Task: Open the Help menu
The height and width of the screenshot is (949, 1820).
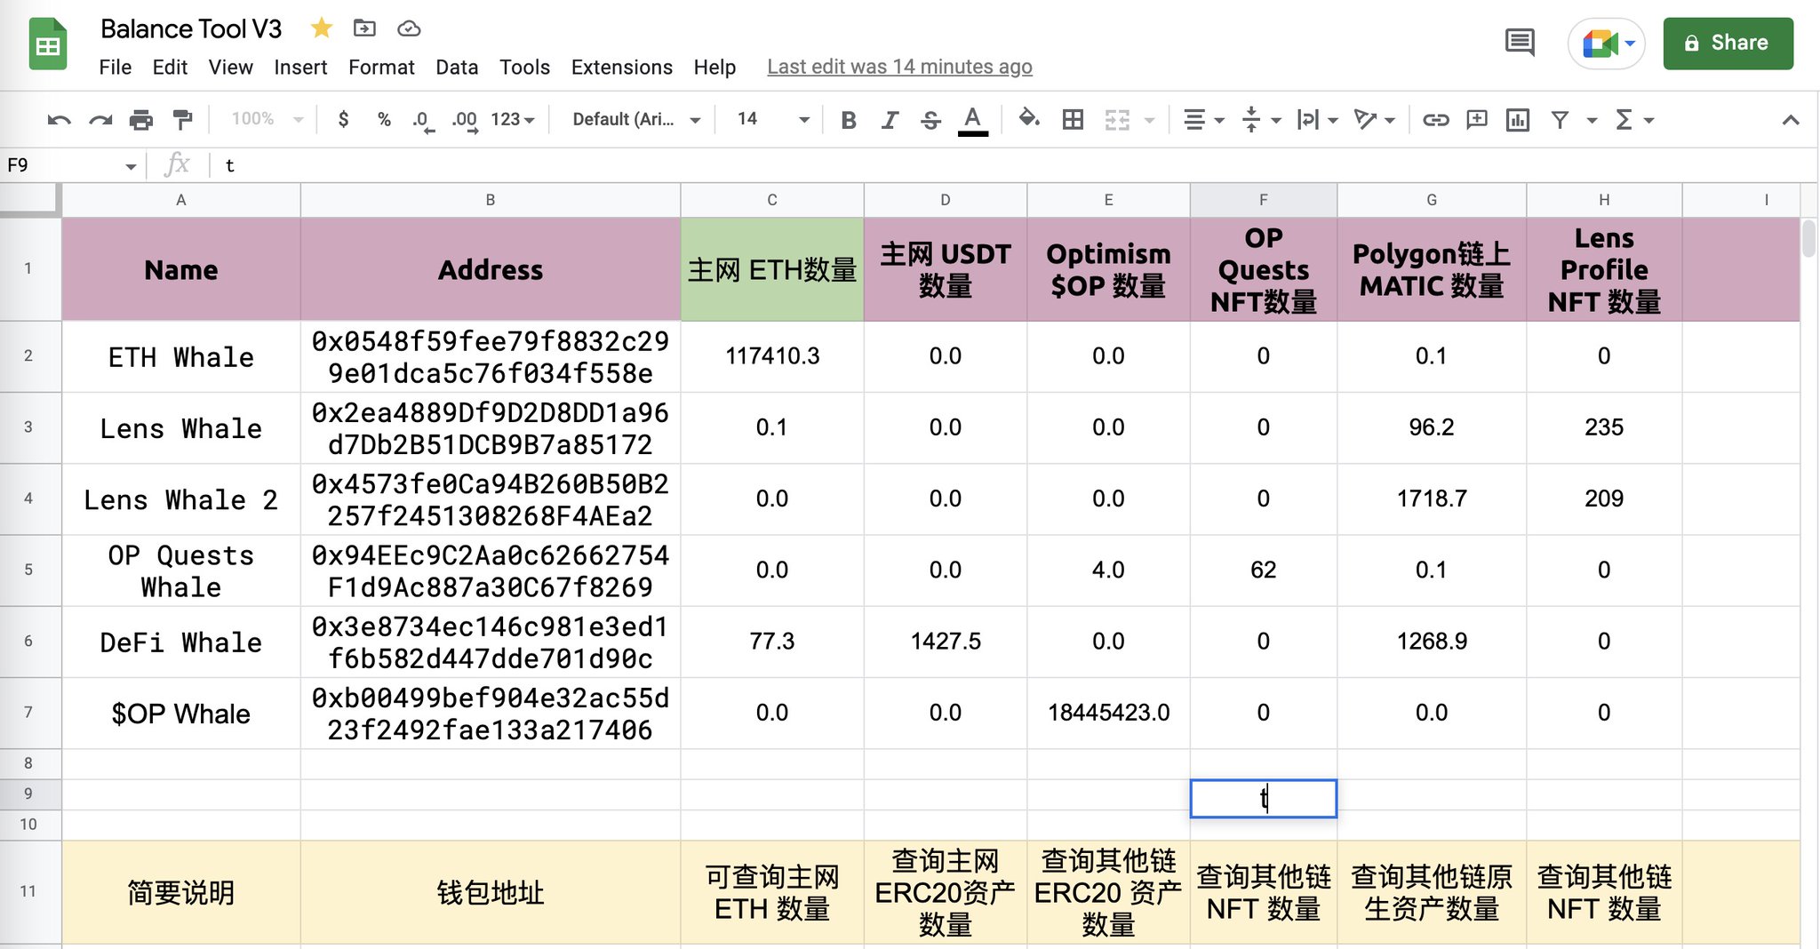Action: (x=714, y=68)
